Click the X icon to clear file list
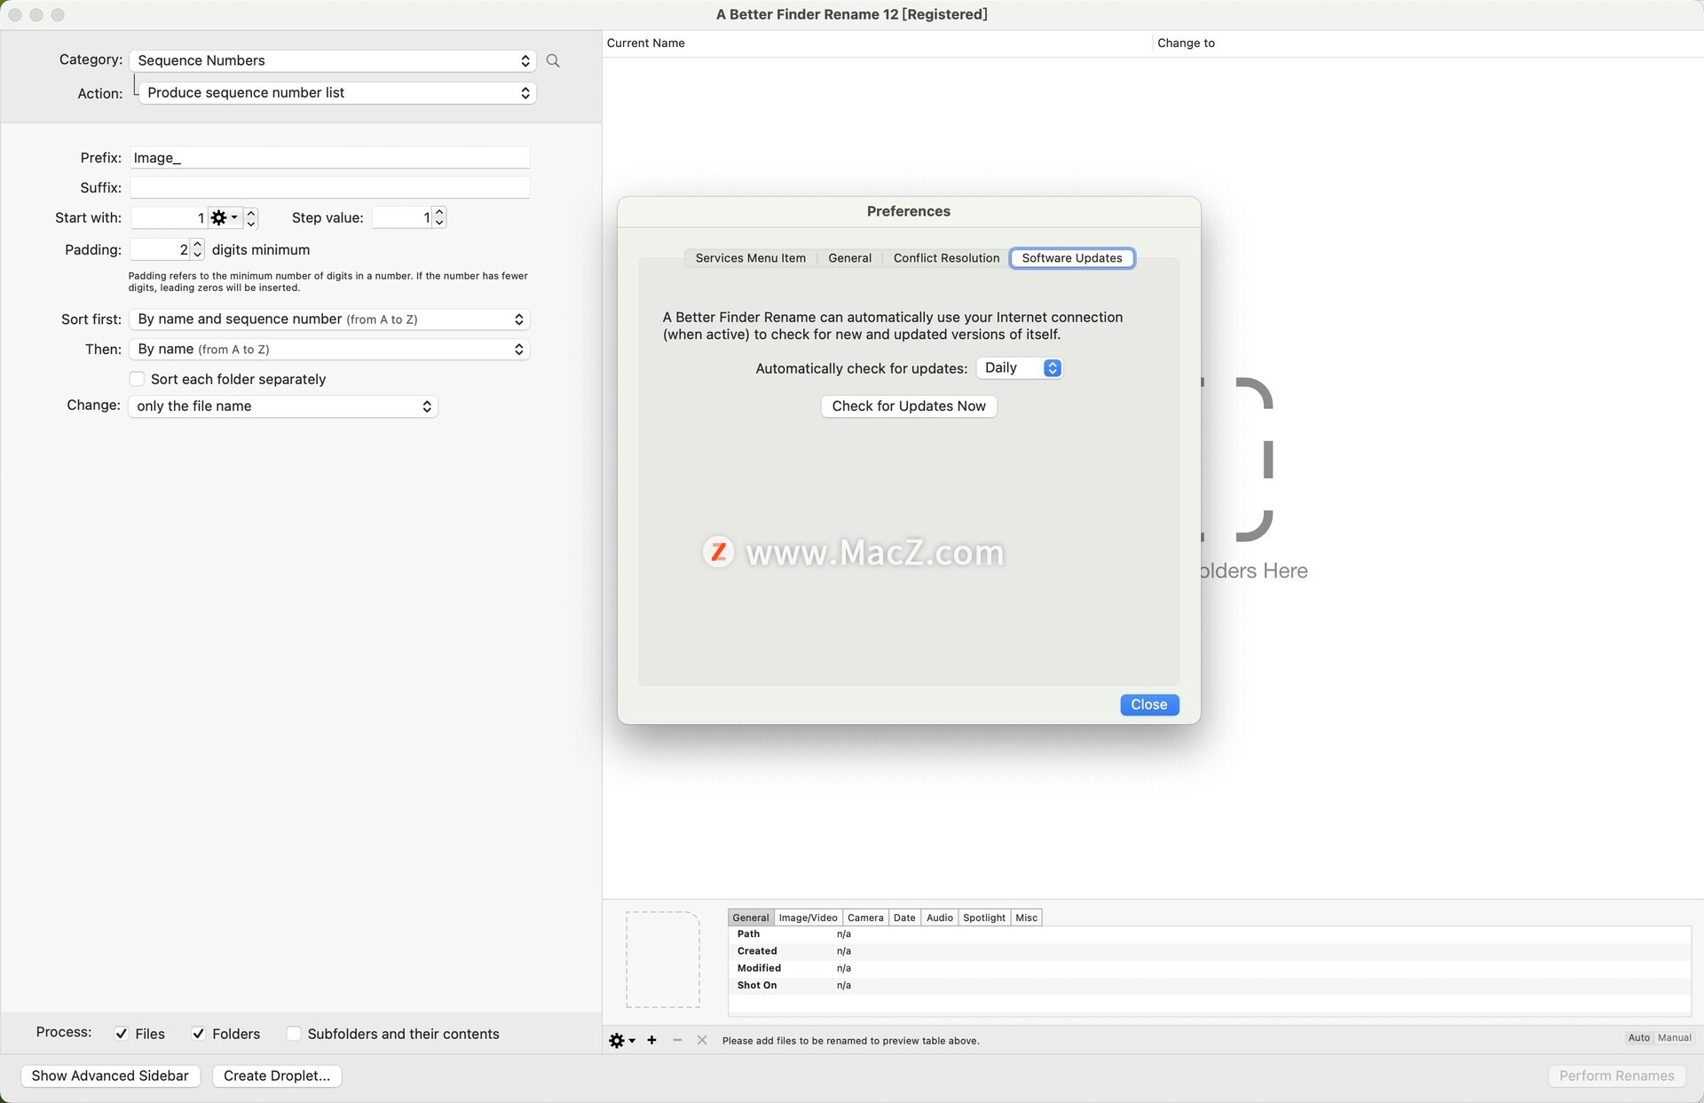Screen dimensions: 1704x1103 pyautogui.click(x=702, y=1040)
